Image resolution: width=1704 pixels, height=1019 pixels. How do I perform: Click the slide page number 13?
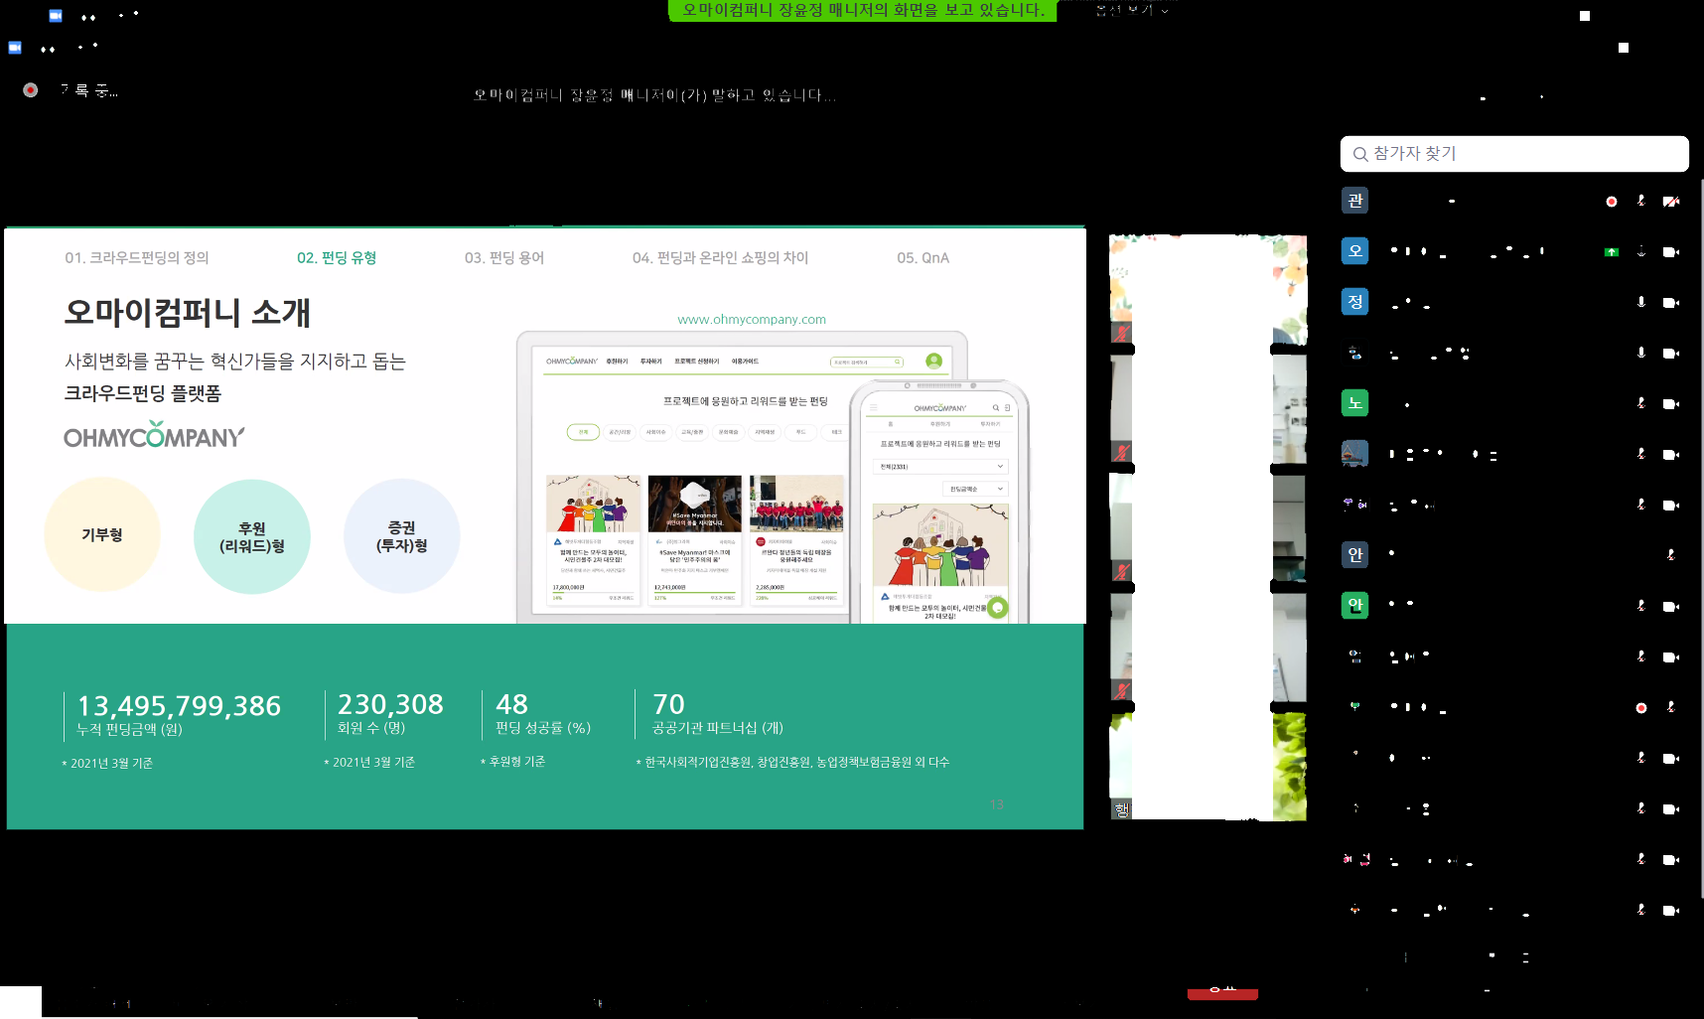pos(997,805)
